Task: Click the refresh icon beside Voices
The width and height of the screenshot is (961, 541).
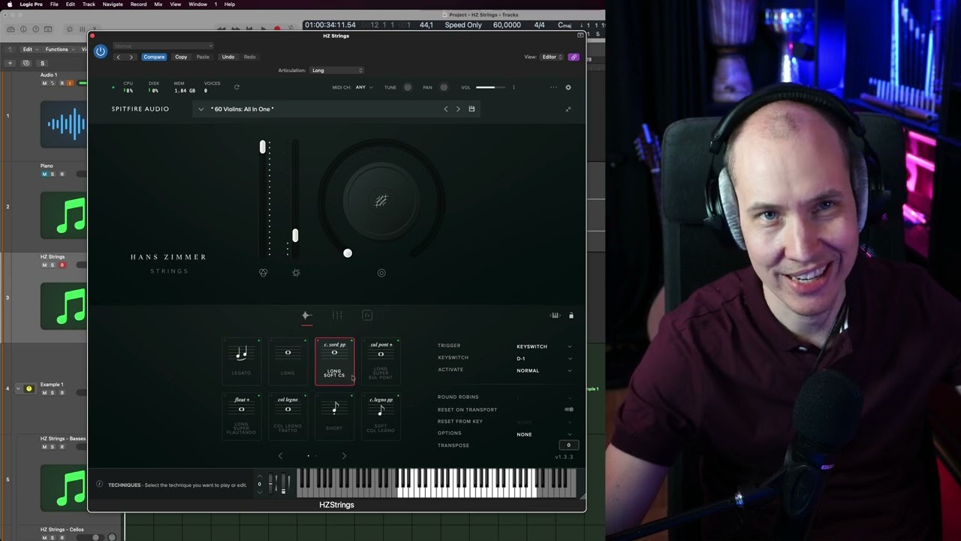Action: tap(236, 87)
